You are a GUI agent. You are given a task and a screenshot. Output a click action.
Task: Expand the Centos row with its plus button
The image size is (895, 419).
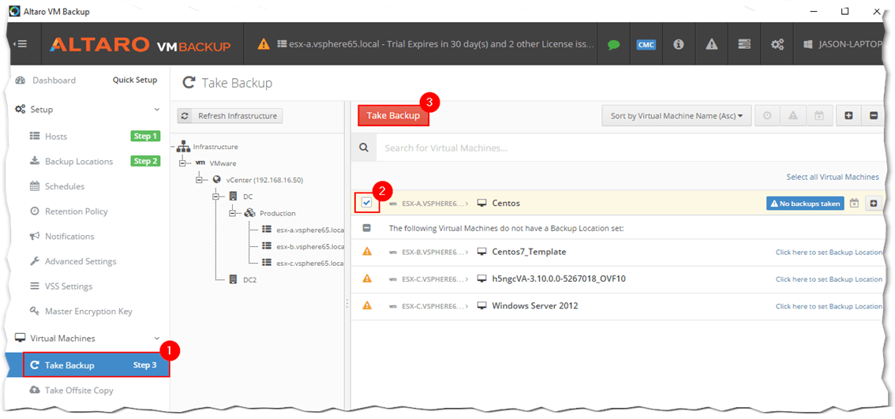coord(874,204)
